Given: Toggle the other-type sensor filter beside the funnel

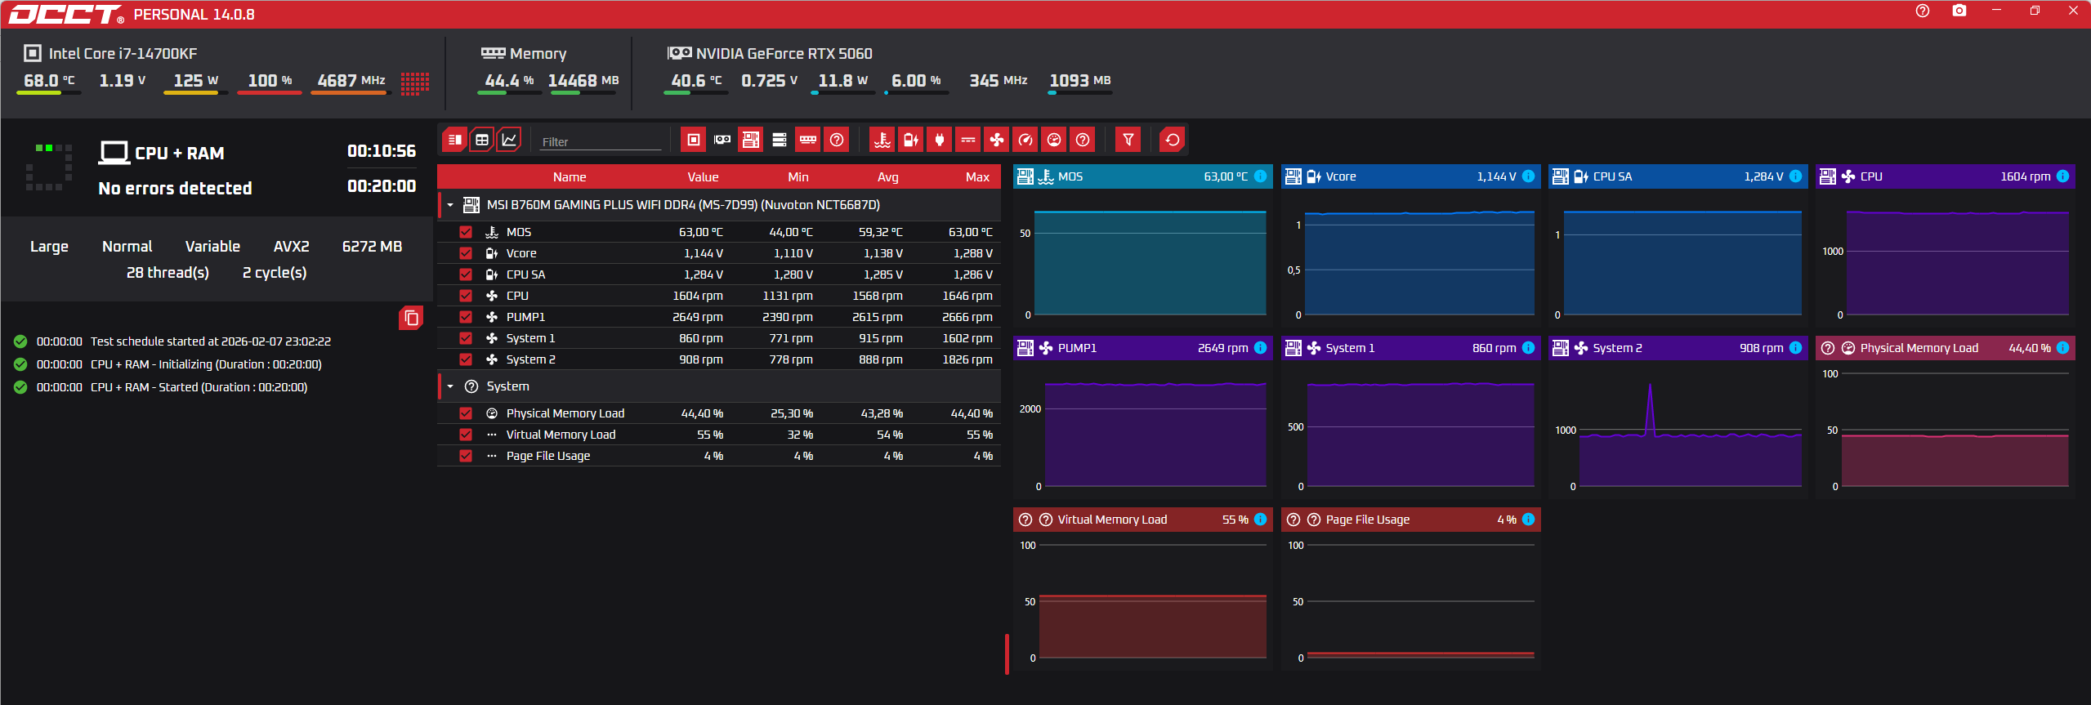Looking at the screenshot, I should pos(1083,140).
